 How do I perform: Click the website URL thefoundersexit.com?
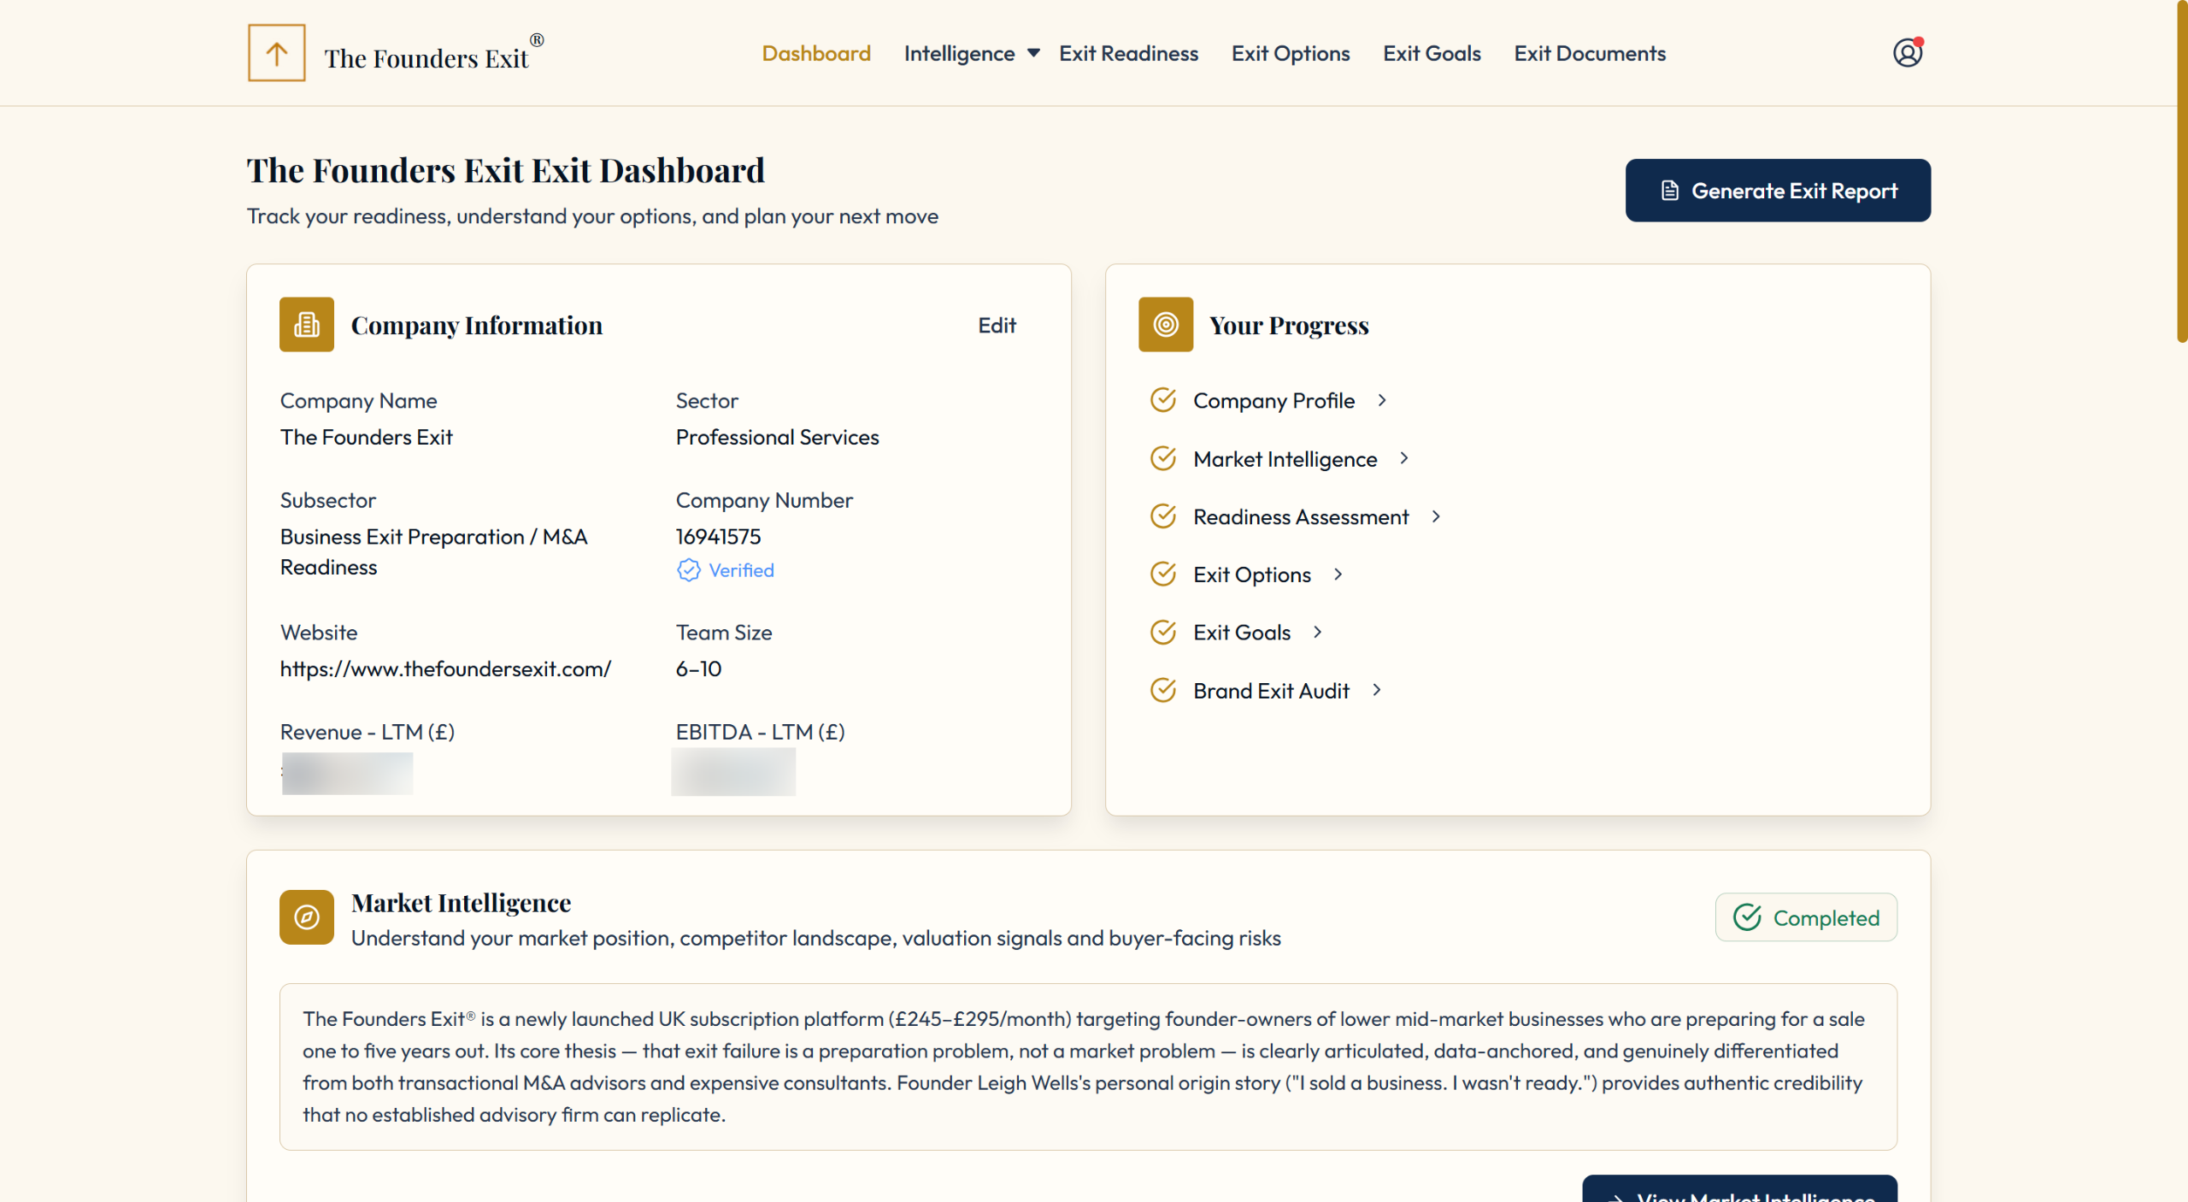coord(445,669)
